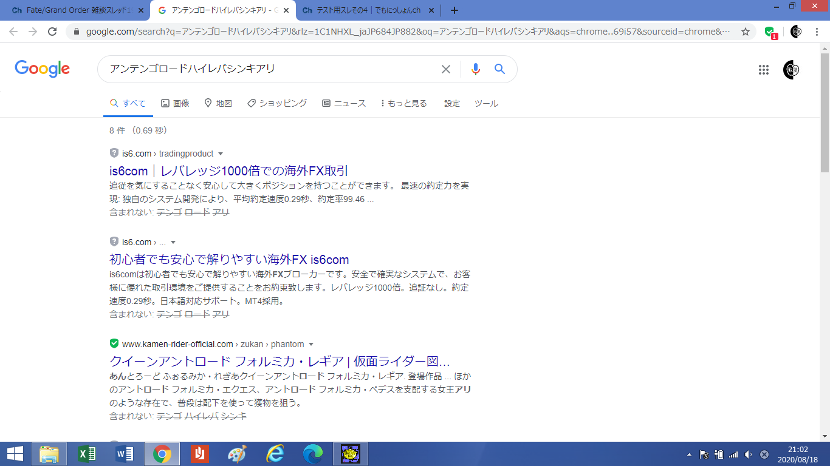
Task: Click the green shield extension icon
Action: point(770,32)
